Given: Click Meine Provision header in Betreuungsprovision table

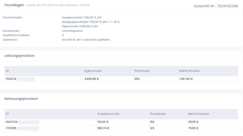Looking at the screenshot, I should point(199,114).
